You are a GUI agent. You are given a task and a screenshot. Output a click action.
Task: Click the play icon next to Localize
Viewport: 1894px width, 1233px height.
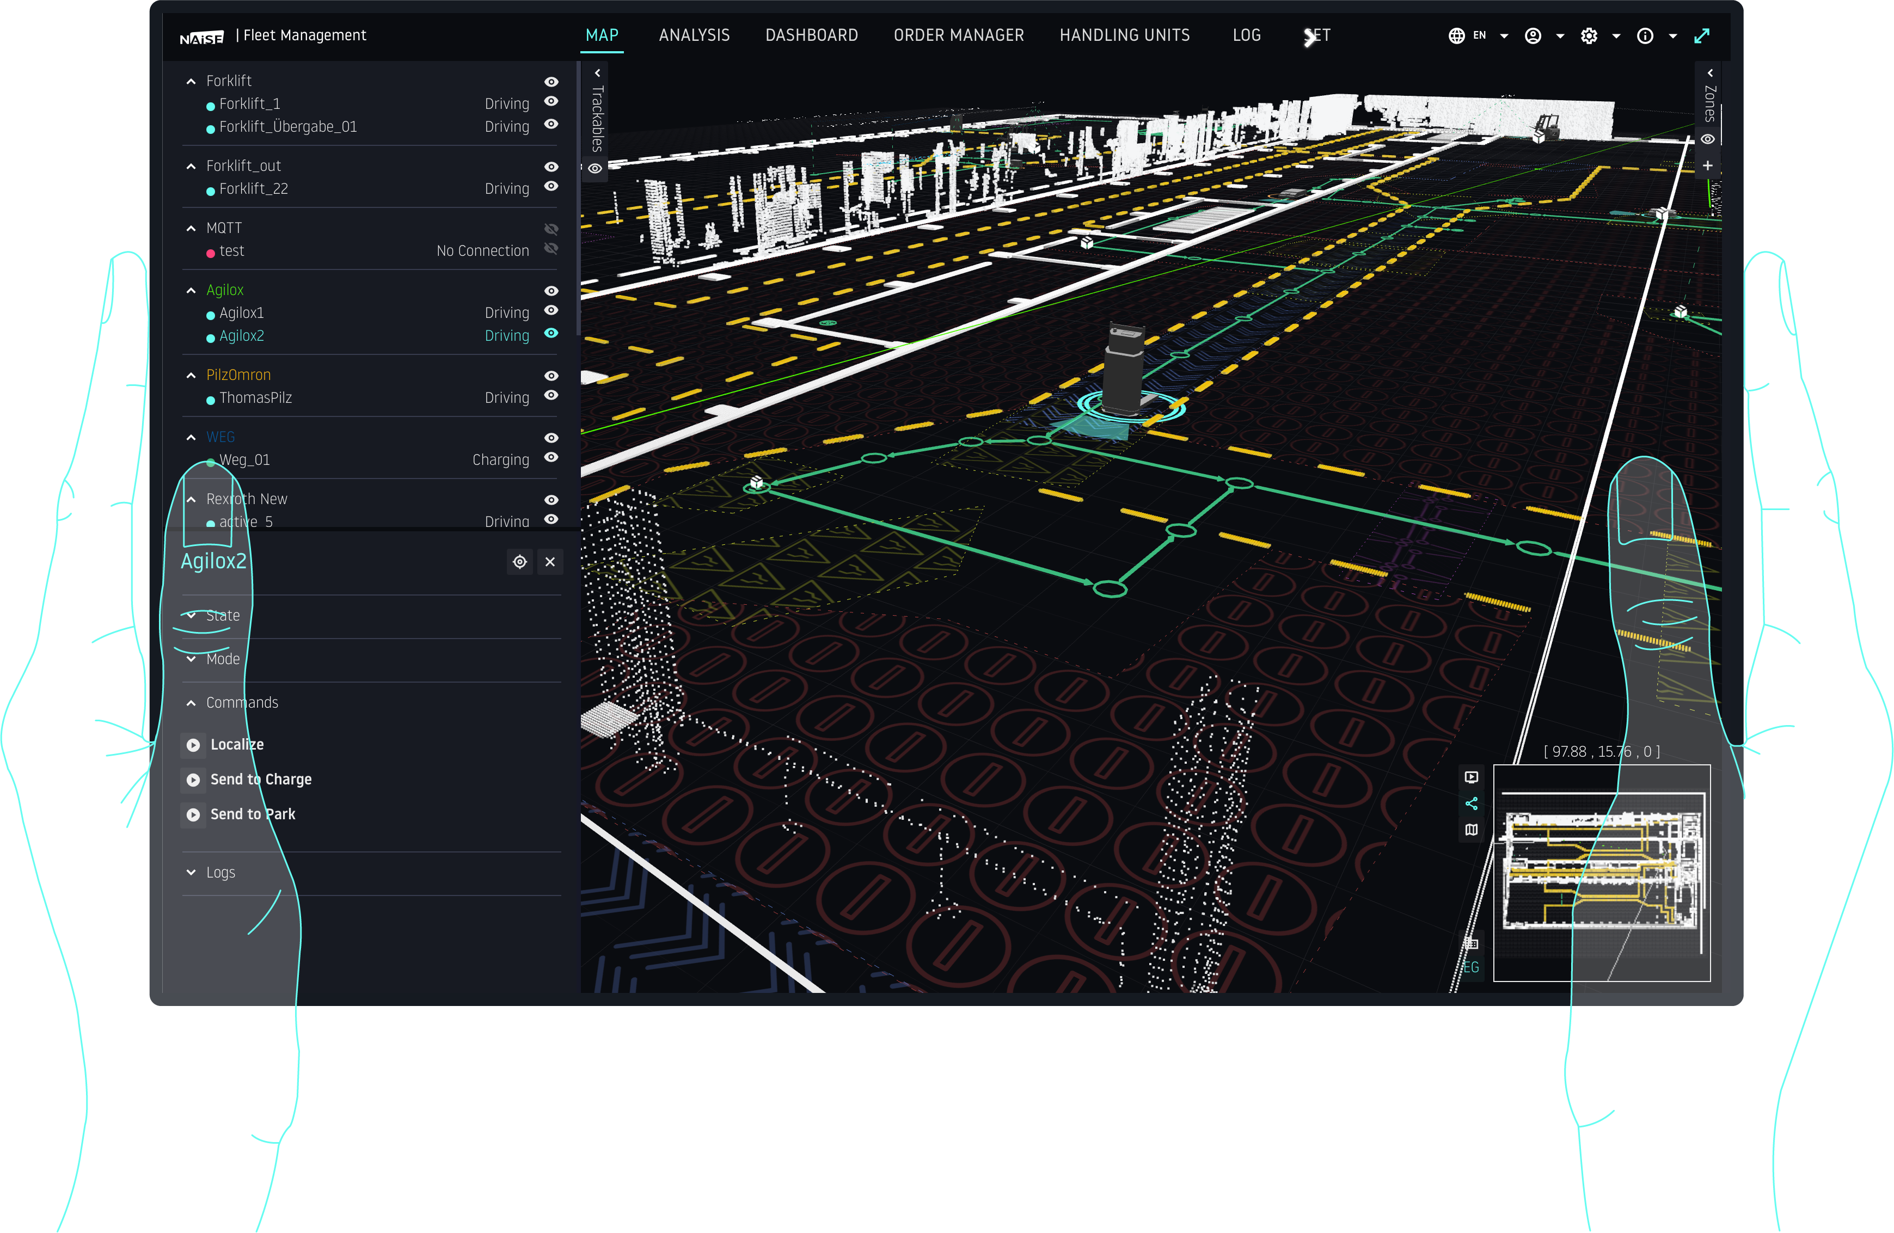click(x=193, y=745)
